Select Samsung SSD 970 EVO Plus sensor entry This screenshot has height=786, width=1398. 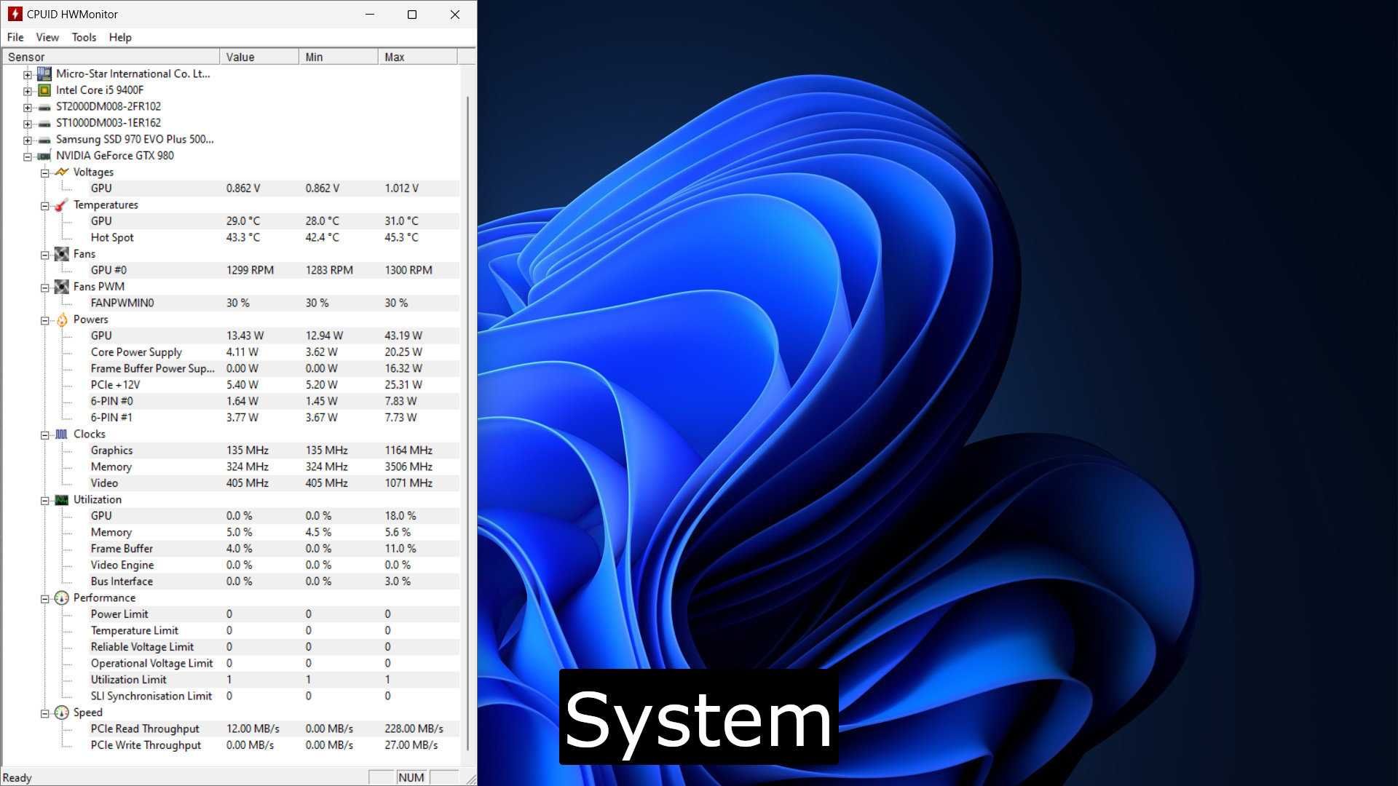pyautogui.click(x=135, y=139)
